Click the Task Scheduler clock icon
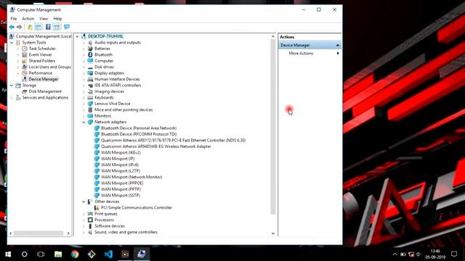This screenshot has width=465, height=261. [25, 49]
